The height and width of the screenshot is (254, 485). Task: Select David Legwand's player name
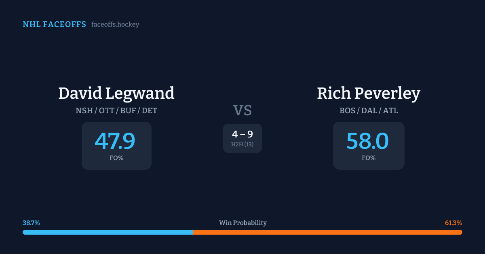[x=116, y=93]
